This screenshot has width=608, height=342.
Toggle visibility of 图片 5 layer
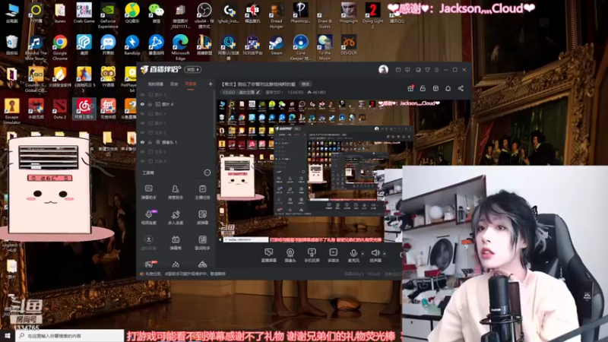click(142, 94)
